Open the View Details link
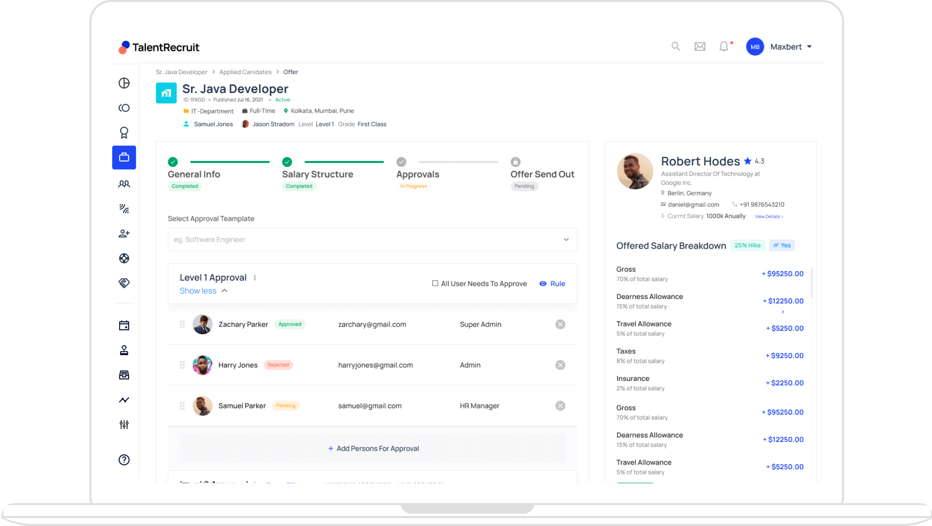932x526 pixels. point(768,216)
